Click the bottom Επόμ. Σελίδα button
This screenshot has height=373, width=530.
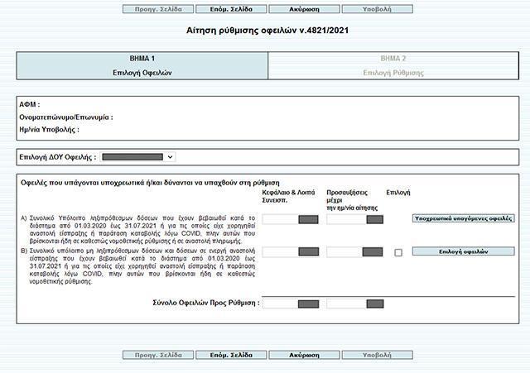point(231,355)
